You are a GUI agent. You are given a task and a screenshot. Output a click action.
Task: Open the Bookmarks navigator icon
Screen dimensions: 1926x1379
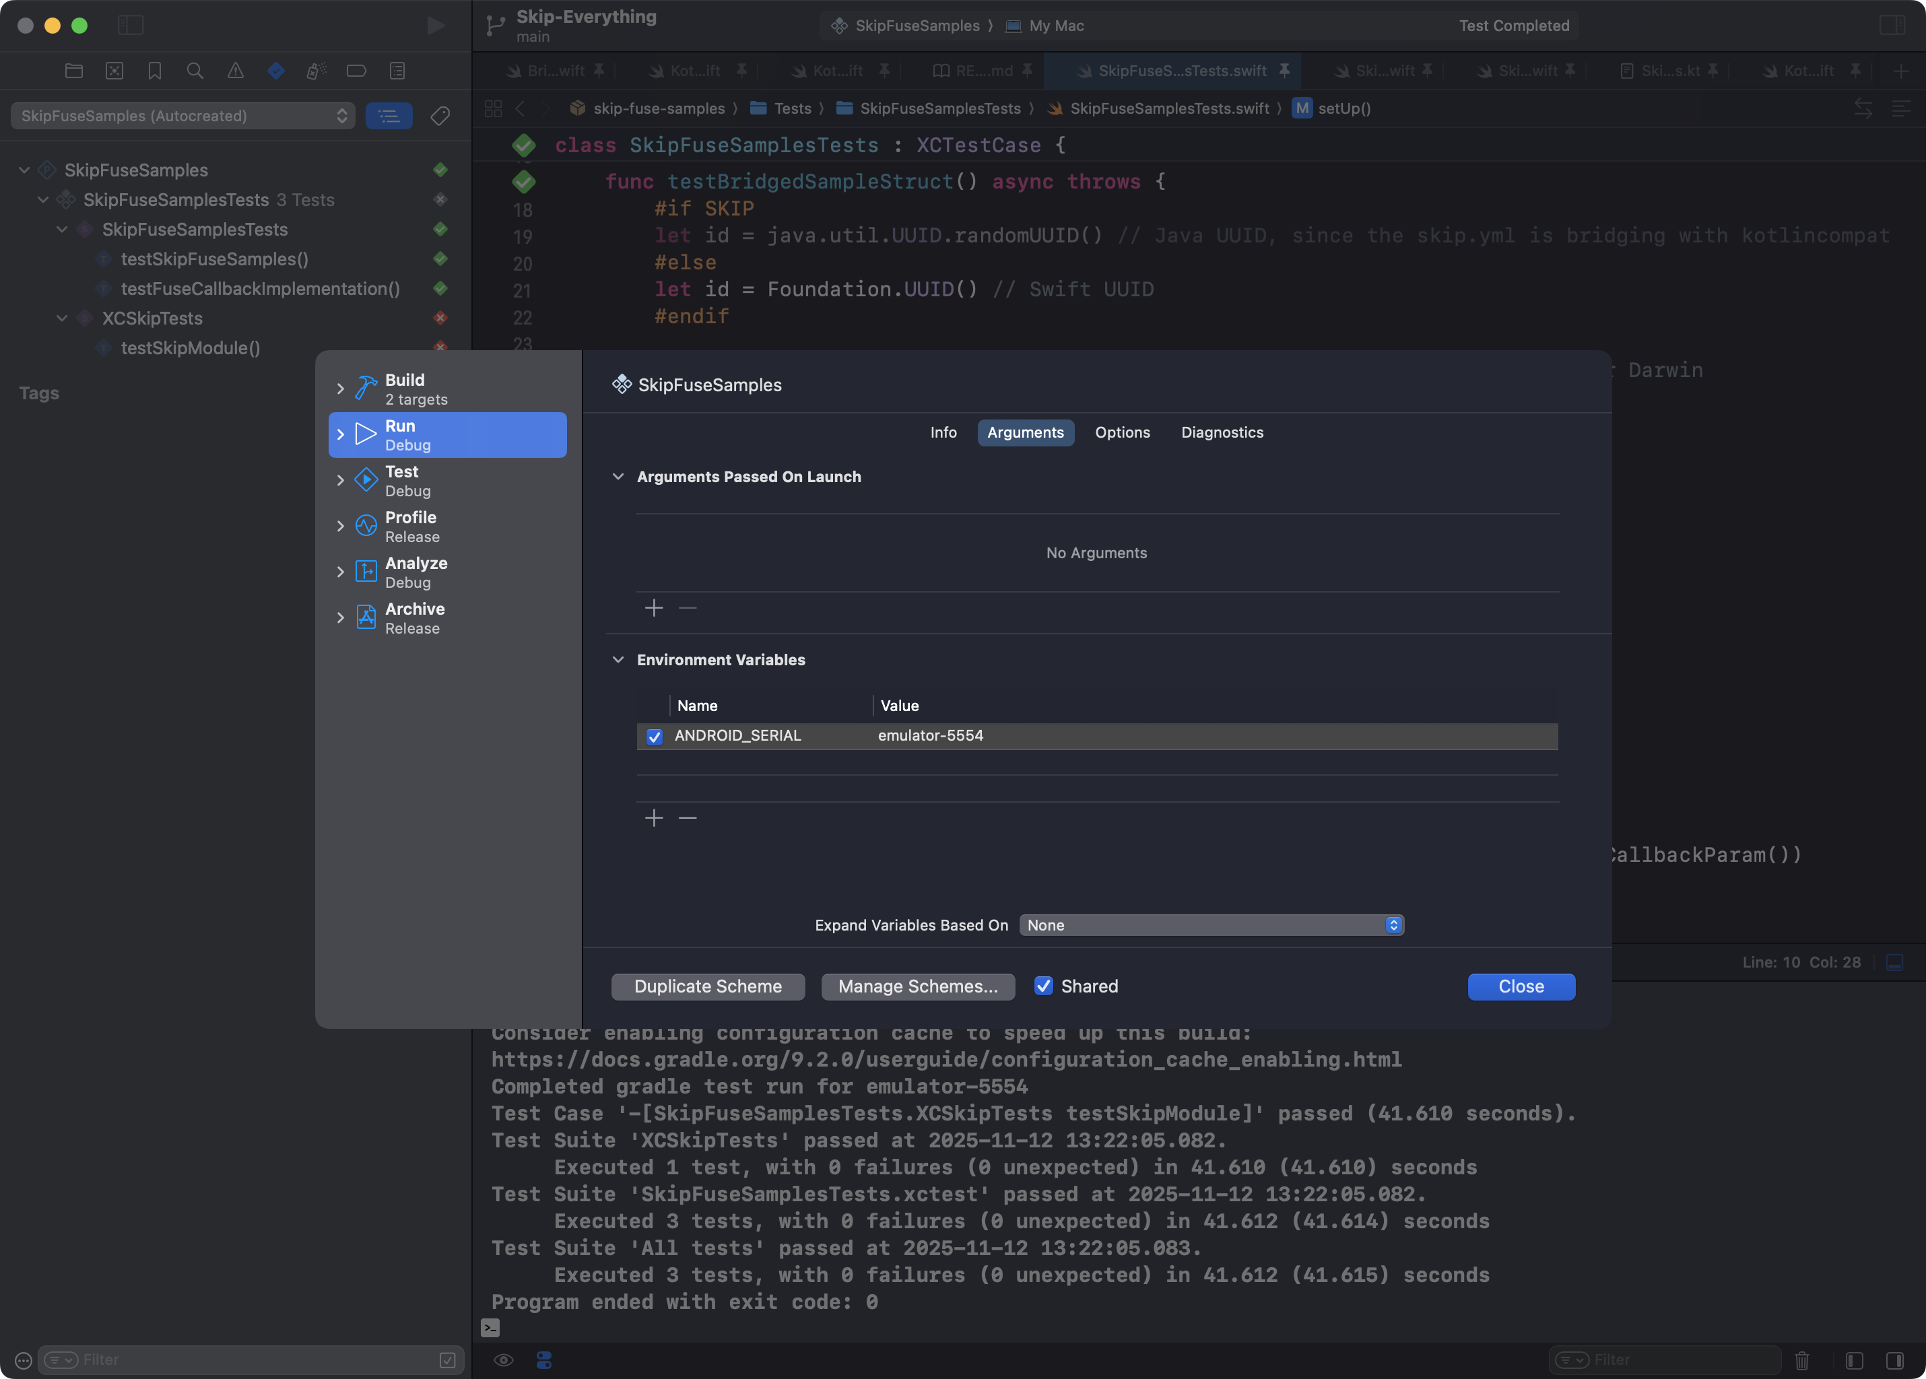(x=155, y=71)
